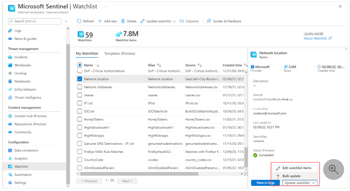The height and width of the screenshot is (191, 350).
Task: Click the magnifier zoom button
Action: click(x=334, y=169)
